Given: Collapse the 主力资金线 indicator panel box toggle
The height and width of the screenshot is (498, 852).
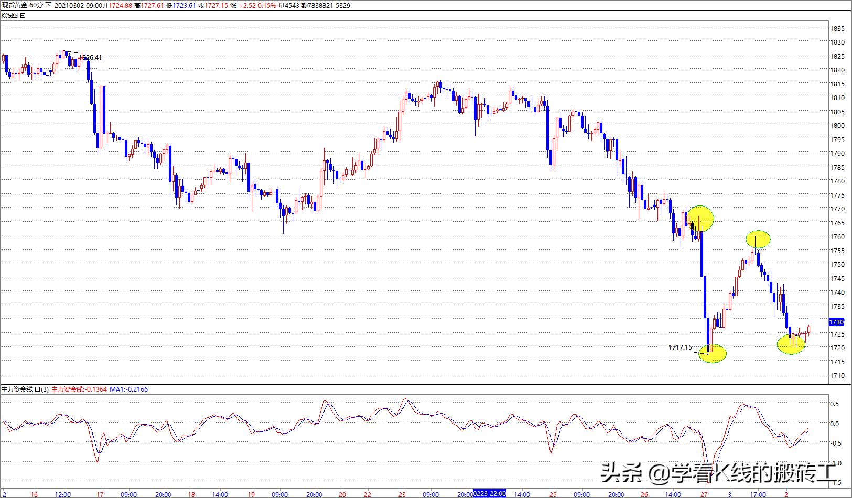Looking at the screenshot, I should tap(37, 389).
